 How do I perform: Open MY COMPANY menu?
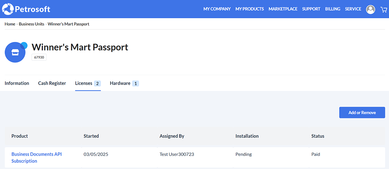point(217,9)
